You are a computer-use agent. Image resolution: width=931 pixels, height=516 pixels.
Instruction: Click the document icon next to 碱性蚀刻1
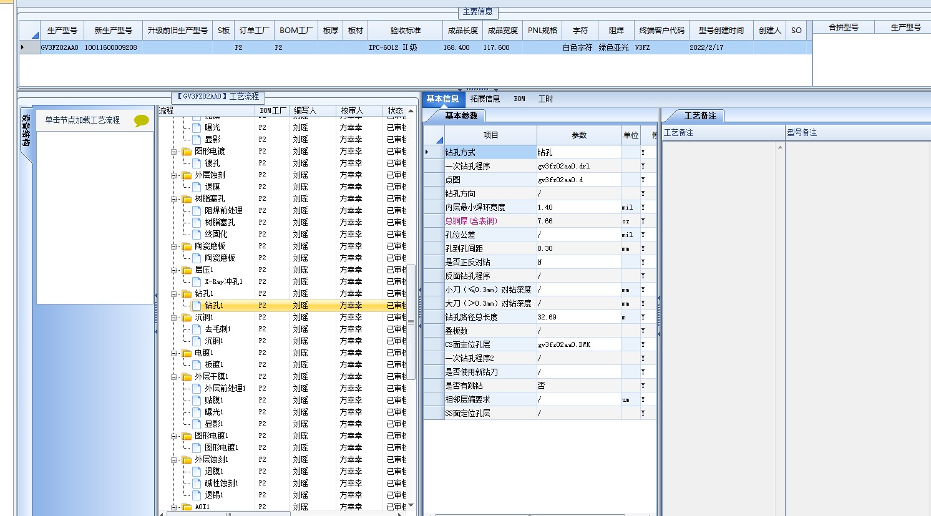tap(197, 483)
